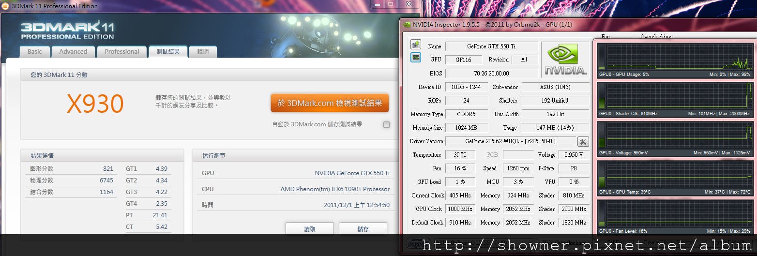
Task: Click the ROPs field 24
Action: click(467, 101)
